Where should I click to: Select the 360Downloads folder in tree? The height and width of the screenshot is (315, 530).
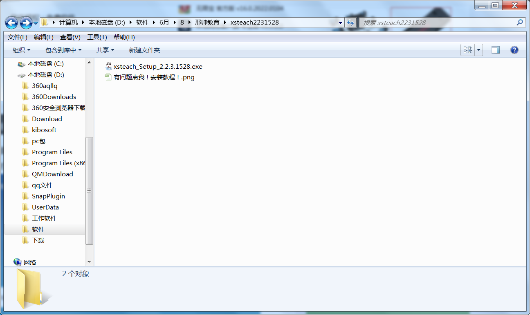54,97
